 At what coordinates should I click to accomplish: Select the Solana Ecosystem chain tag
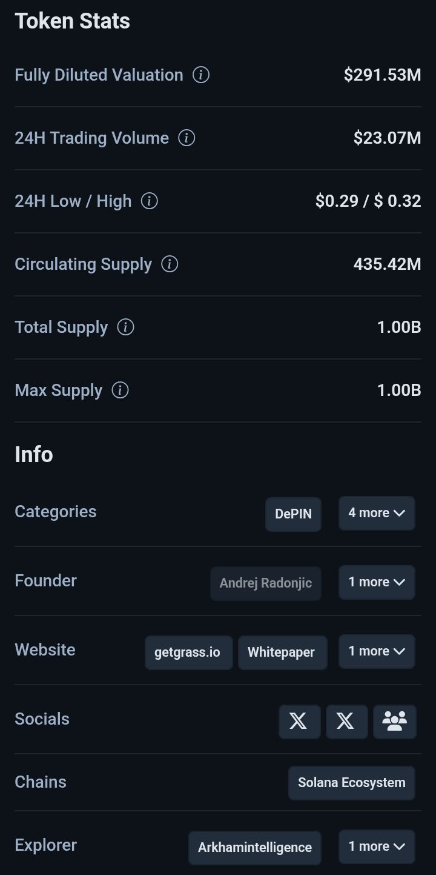(351, 783)
